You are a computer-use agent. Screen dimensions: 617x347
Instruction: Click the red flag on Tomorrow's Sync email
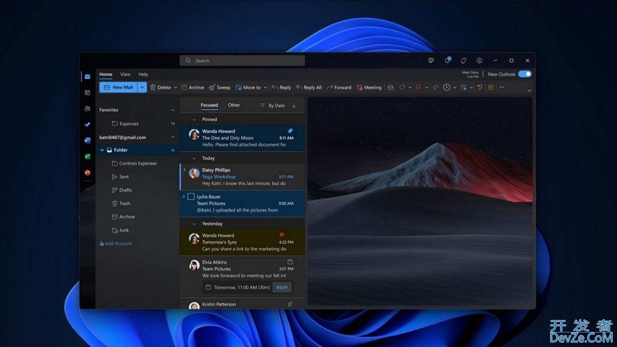coord(282,235)
